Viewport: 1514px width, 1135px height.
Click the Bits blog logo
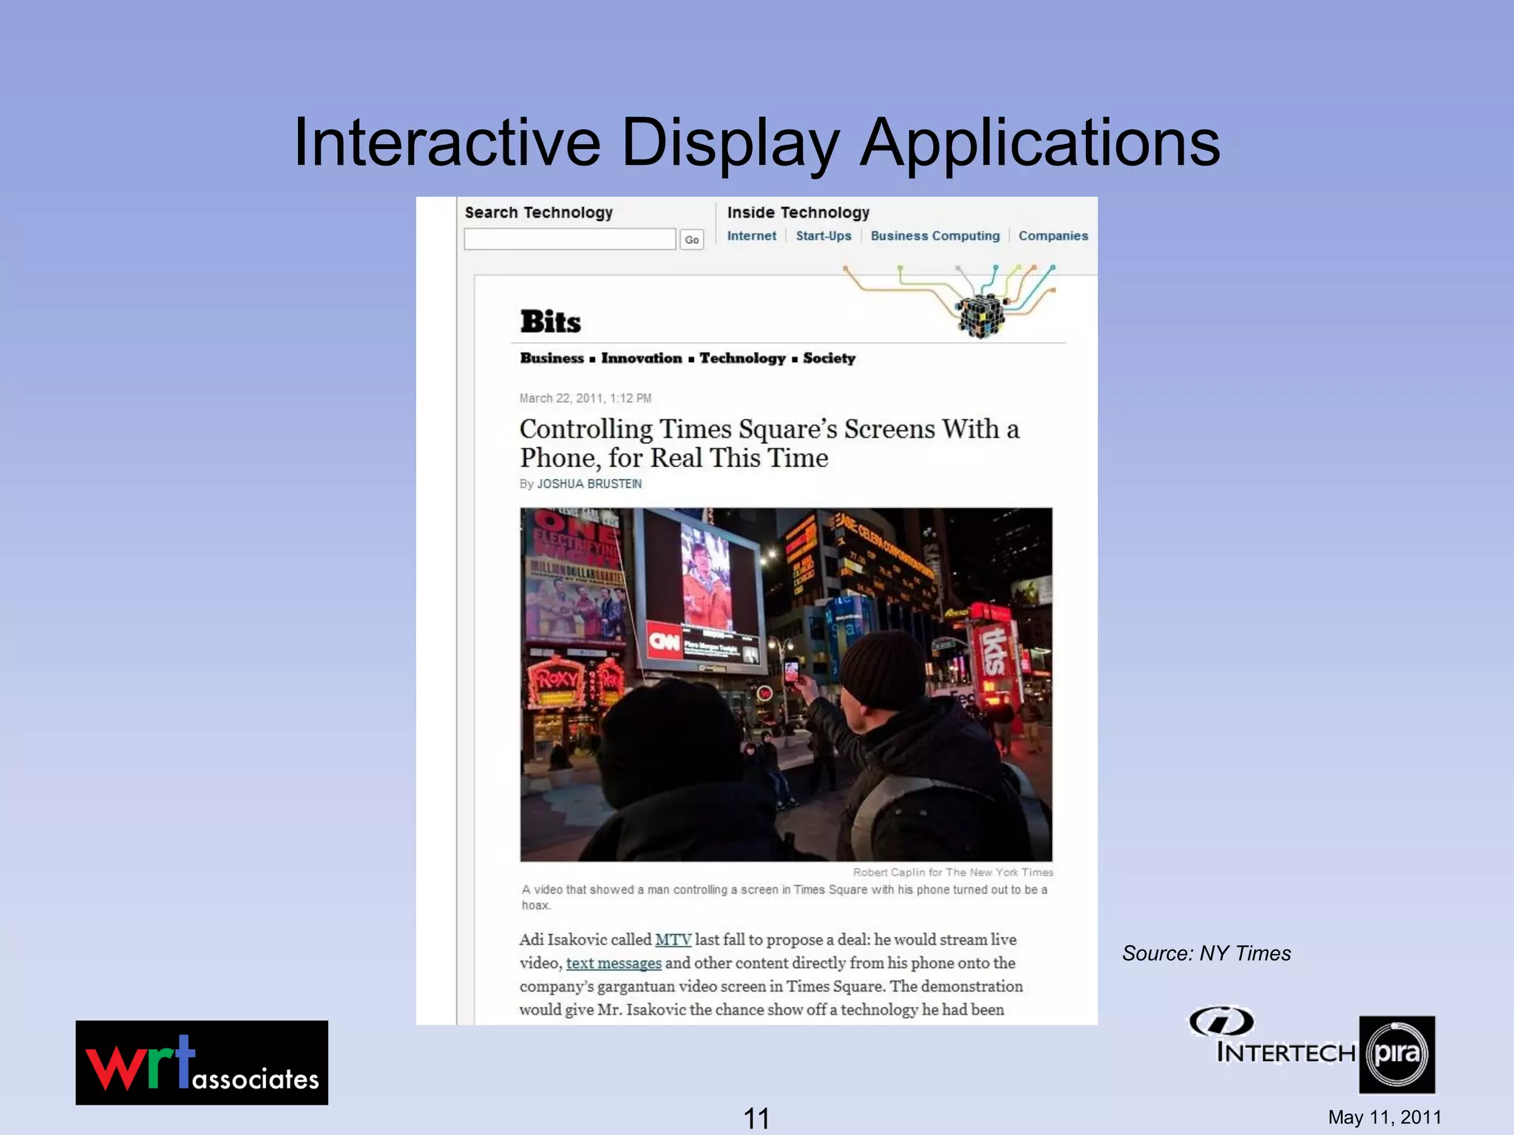point(551,321)
